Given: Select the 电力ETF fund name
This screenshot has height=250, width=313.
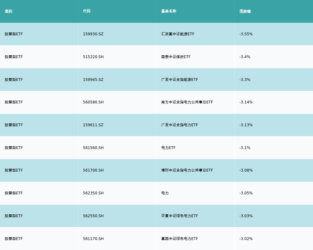Looking at the screenshot, I should (168, 148).
